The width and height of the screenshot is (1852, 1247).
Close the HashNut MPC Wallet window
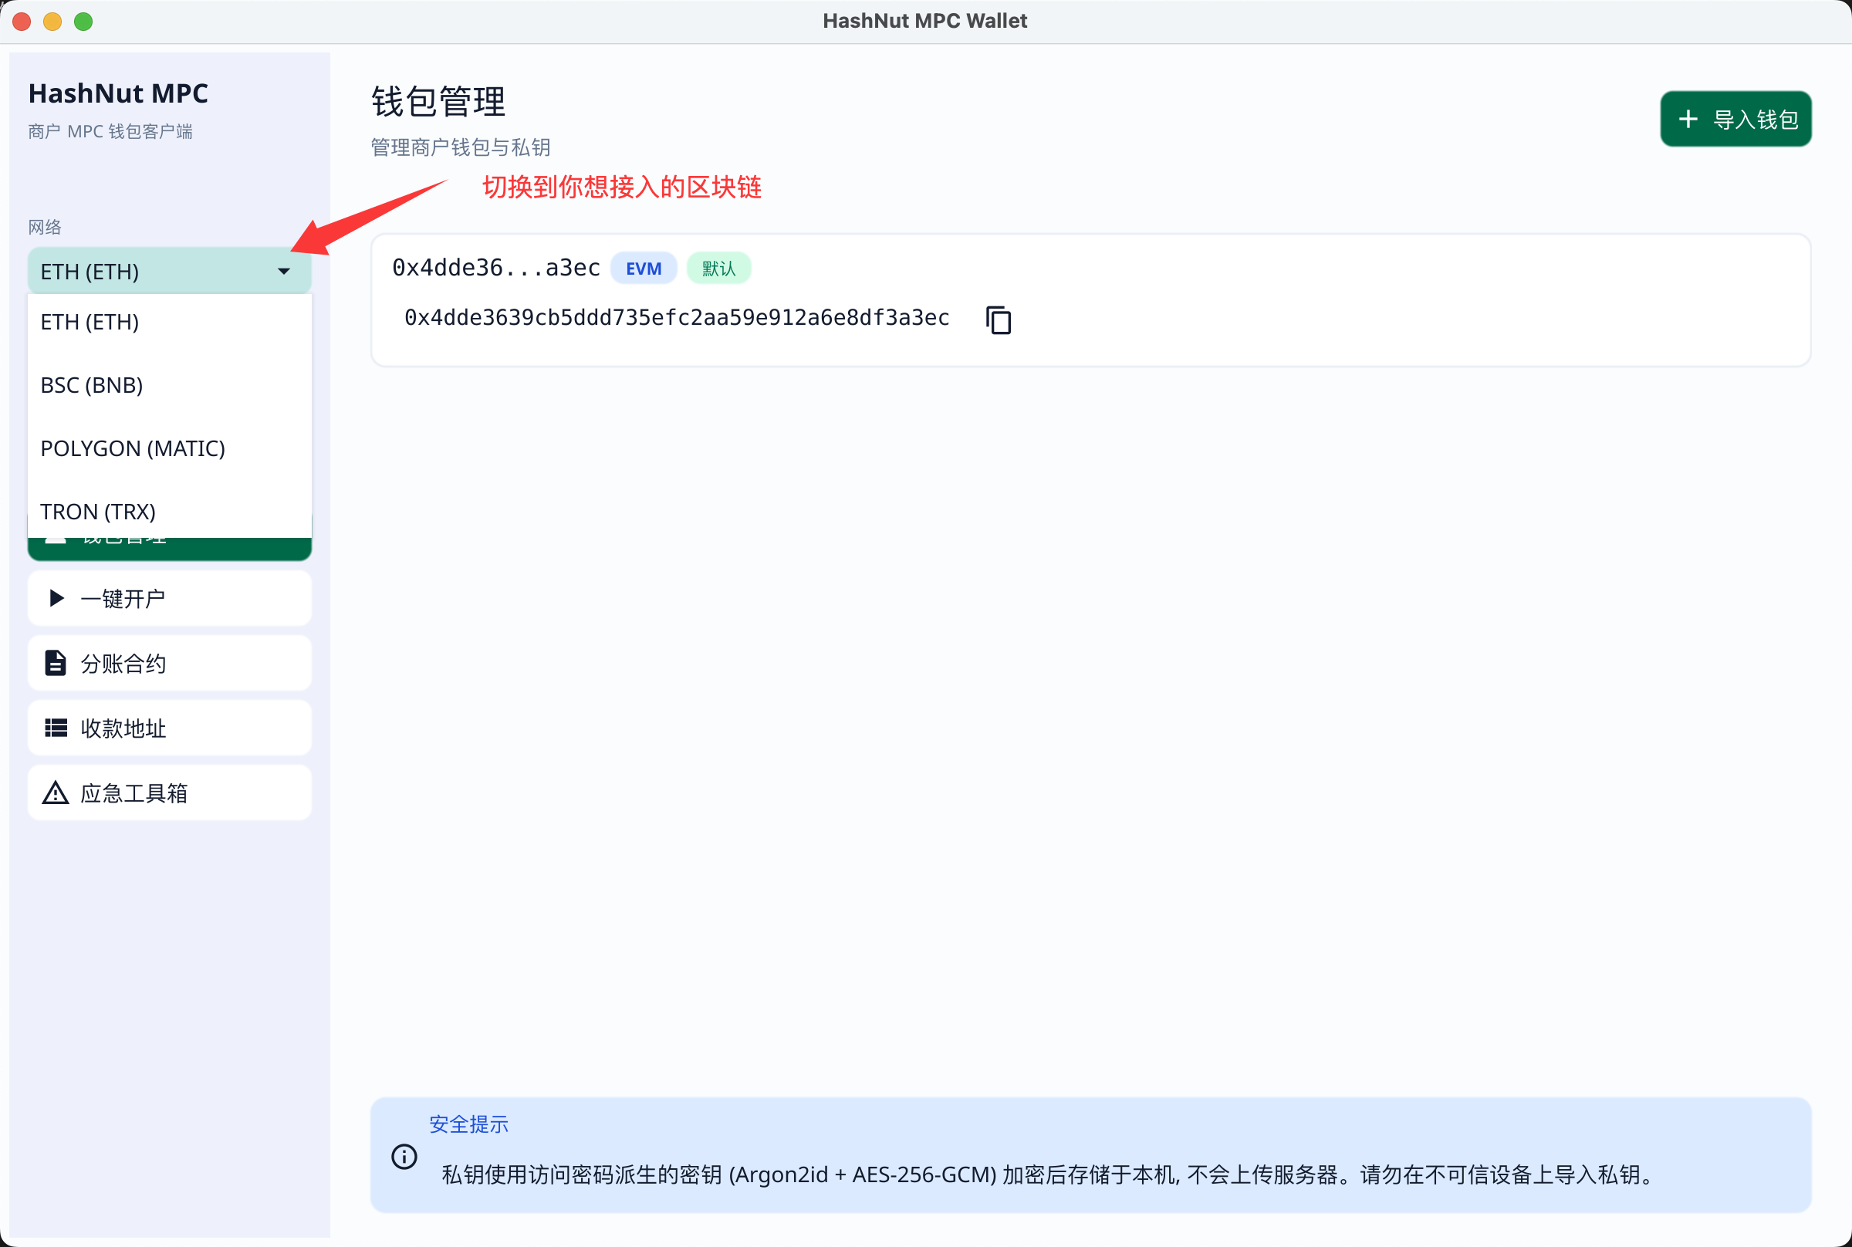click(x=22, y=22)
